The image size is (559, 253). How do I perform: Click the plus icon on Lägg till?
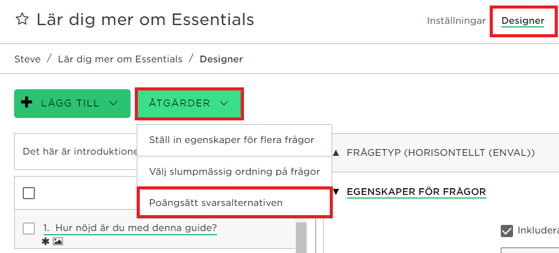click(x=27, y=103)
